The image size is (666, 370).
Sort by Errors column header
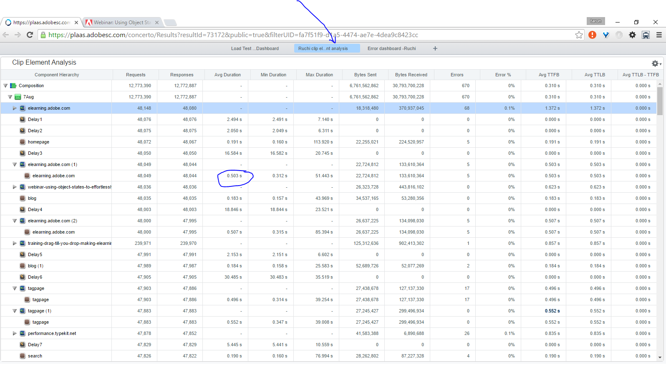click(457, 75)
